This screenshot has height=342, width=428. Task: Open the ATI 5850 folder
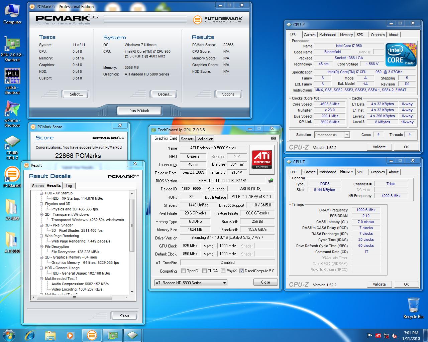point(12,242)
